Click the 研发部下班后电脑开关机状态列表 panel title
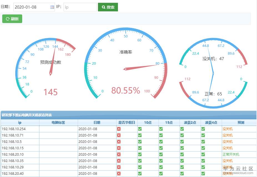Viewport: 257px width, 177px height. pos(27,115)
